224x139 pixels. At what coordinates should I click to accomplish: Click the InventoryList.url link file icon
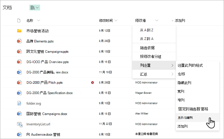click(20, 124)
